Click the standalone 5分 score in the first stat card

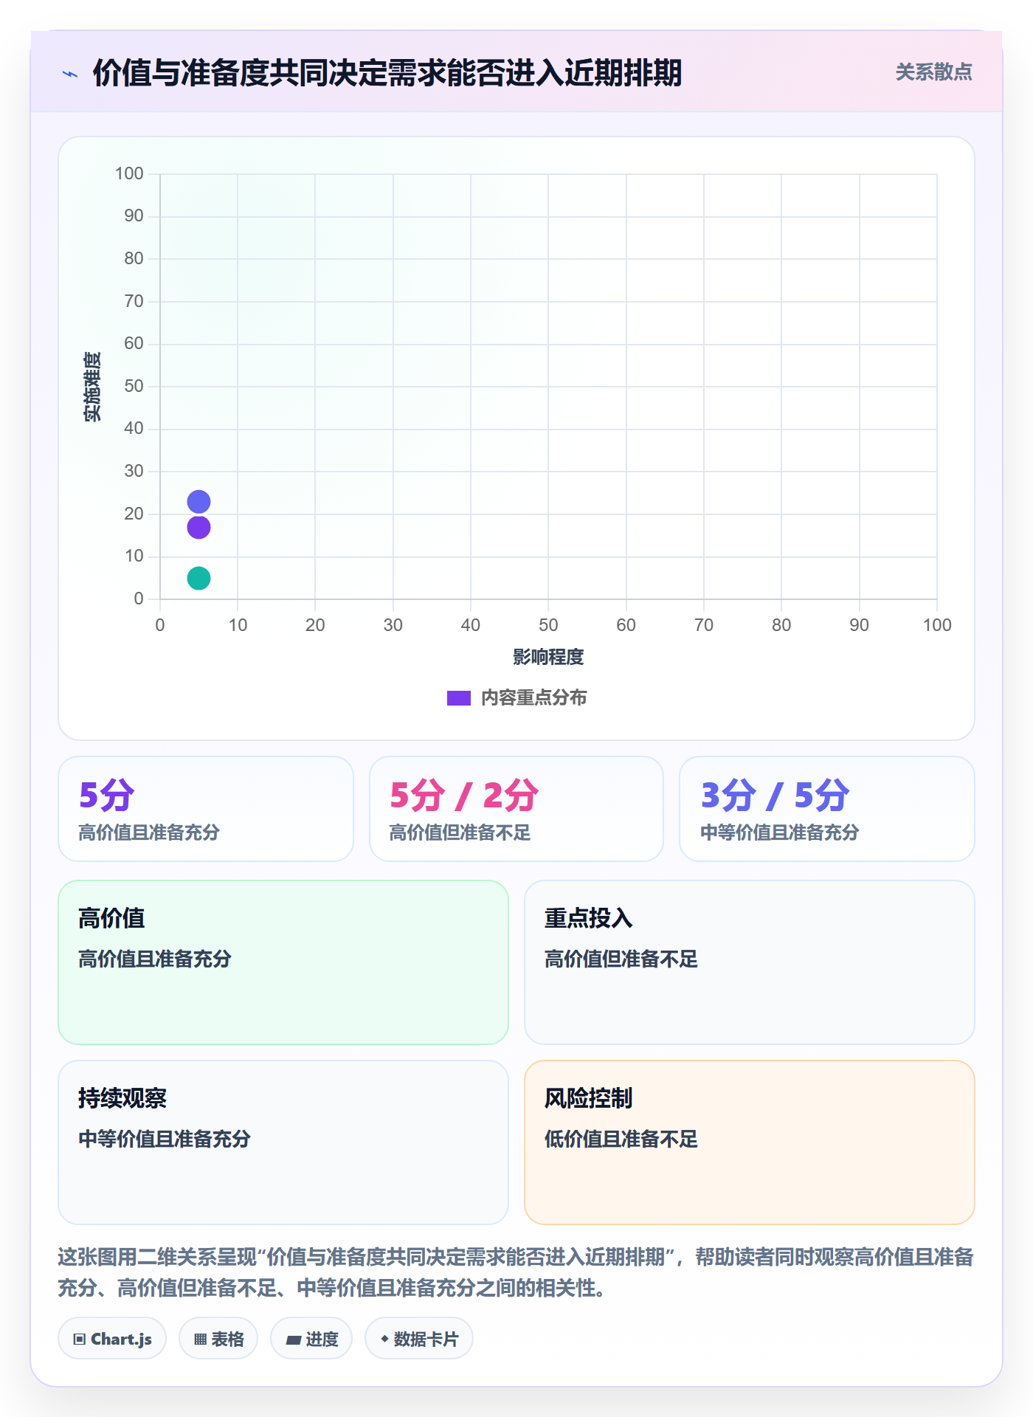(x=107, y=796)
